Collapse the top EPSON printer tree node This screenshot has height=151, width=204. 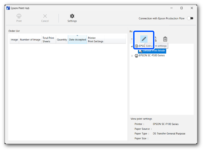[x=132, y=46]
